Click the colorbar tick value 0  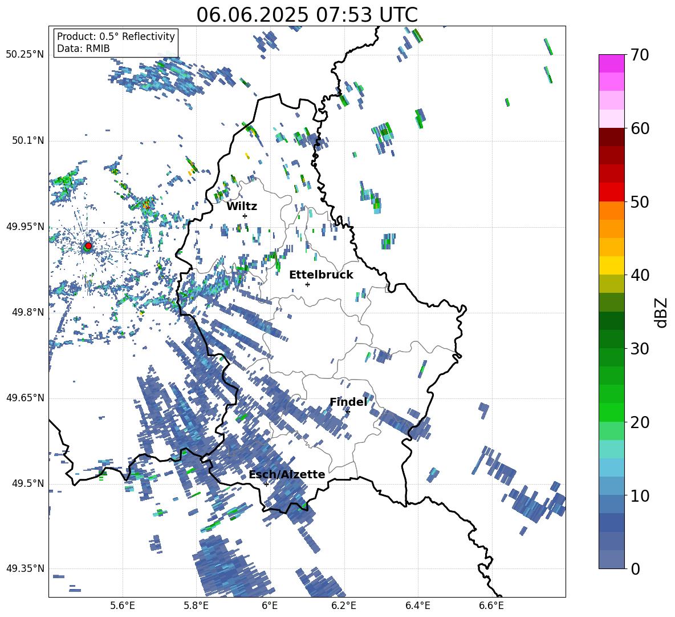pyautogui.click(x=636, y=568)
